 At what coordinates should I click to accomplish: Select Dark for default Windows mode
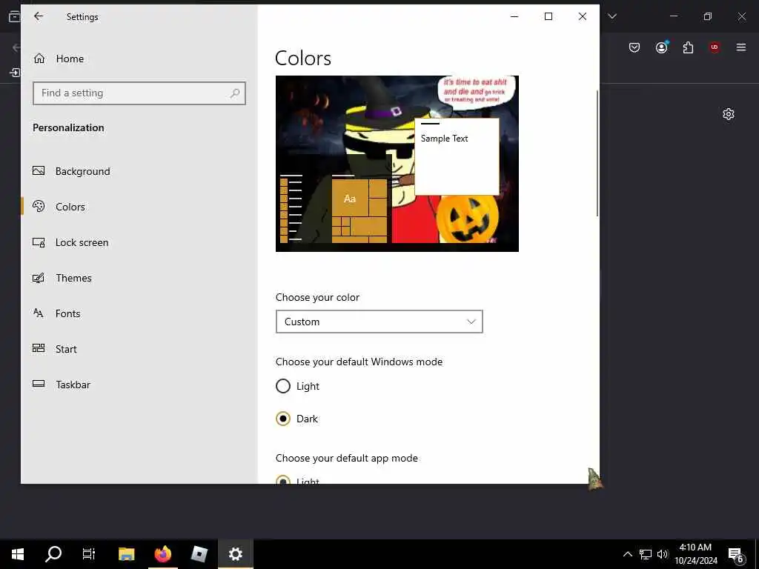(296, 419)
